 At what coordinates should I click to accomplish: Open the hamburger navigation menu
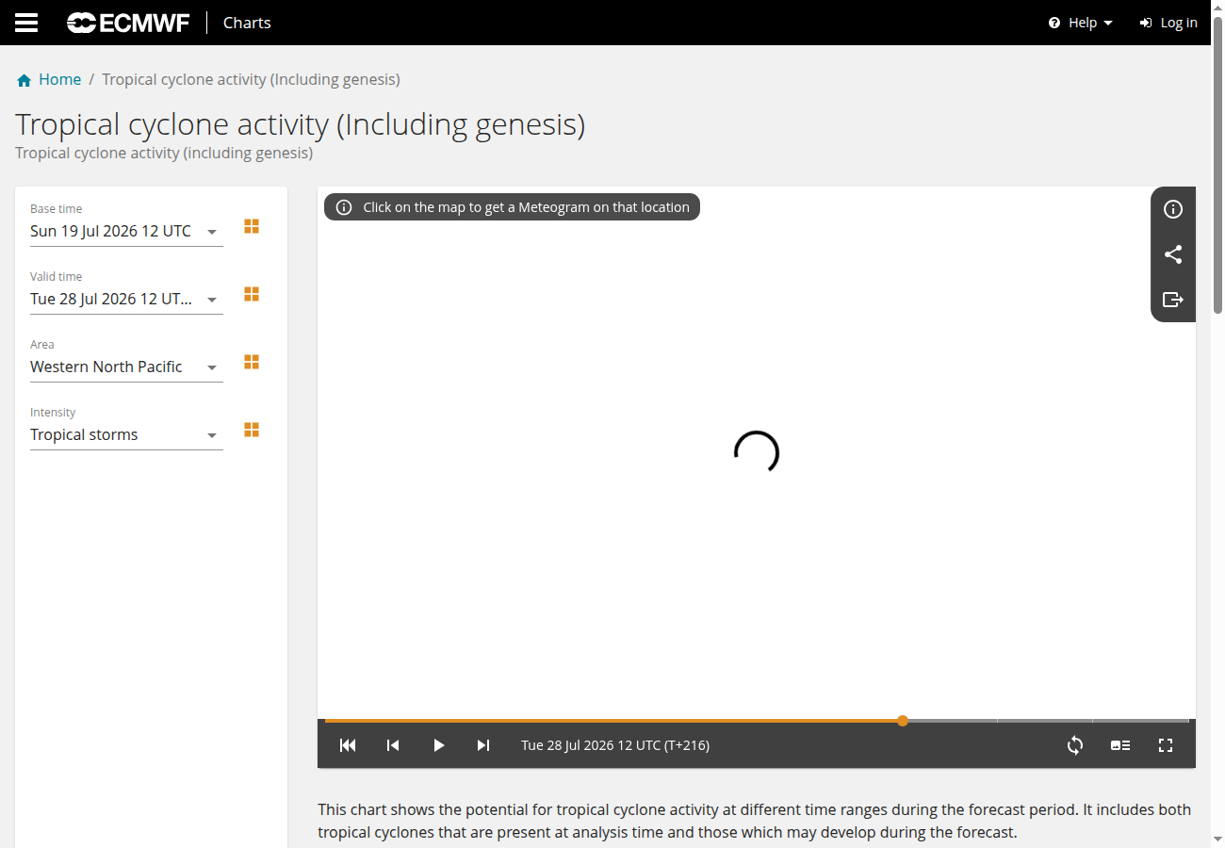click(26, 23)
